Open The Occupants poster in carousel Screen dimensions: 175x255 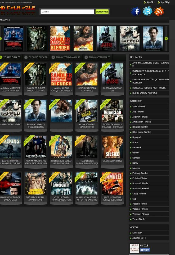click(37, 39)
